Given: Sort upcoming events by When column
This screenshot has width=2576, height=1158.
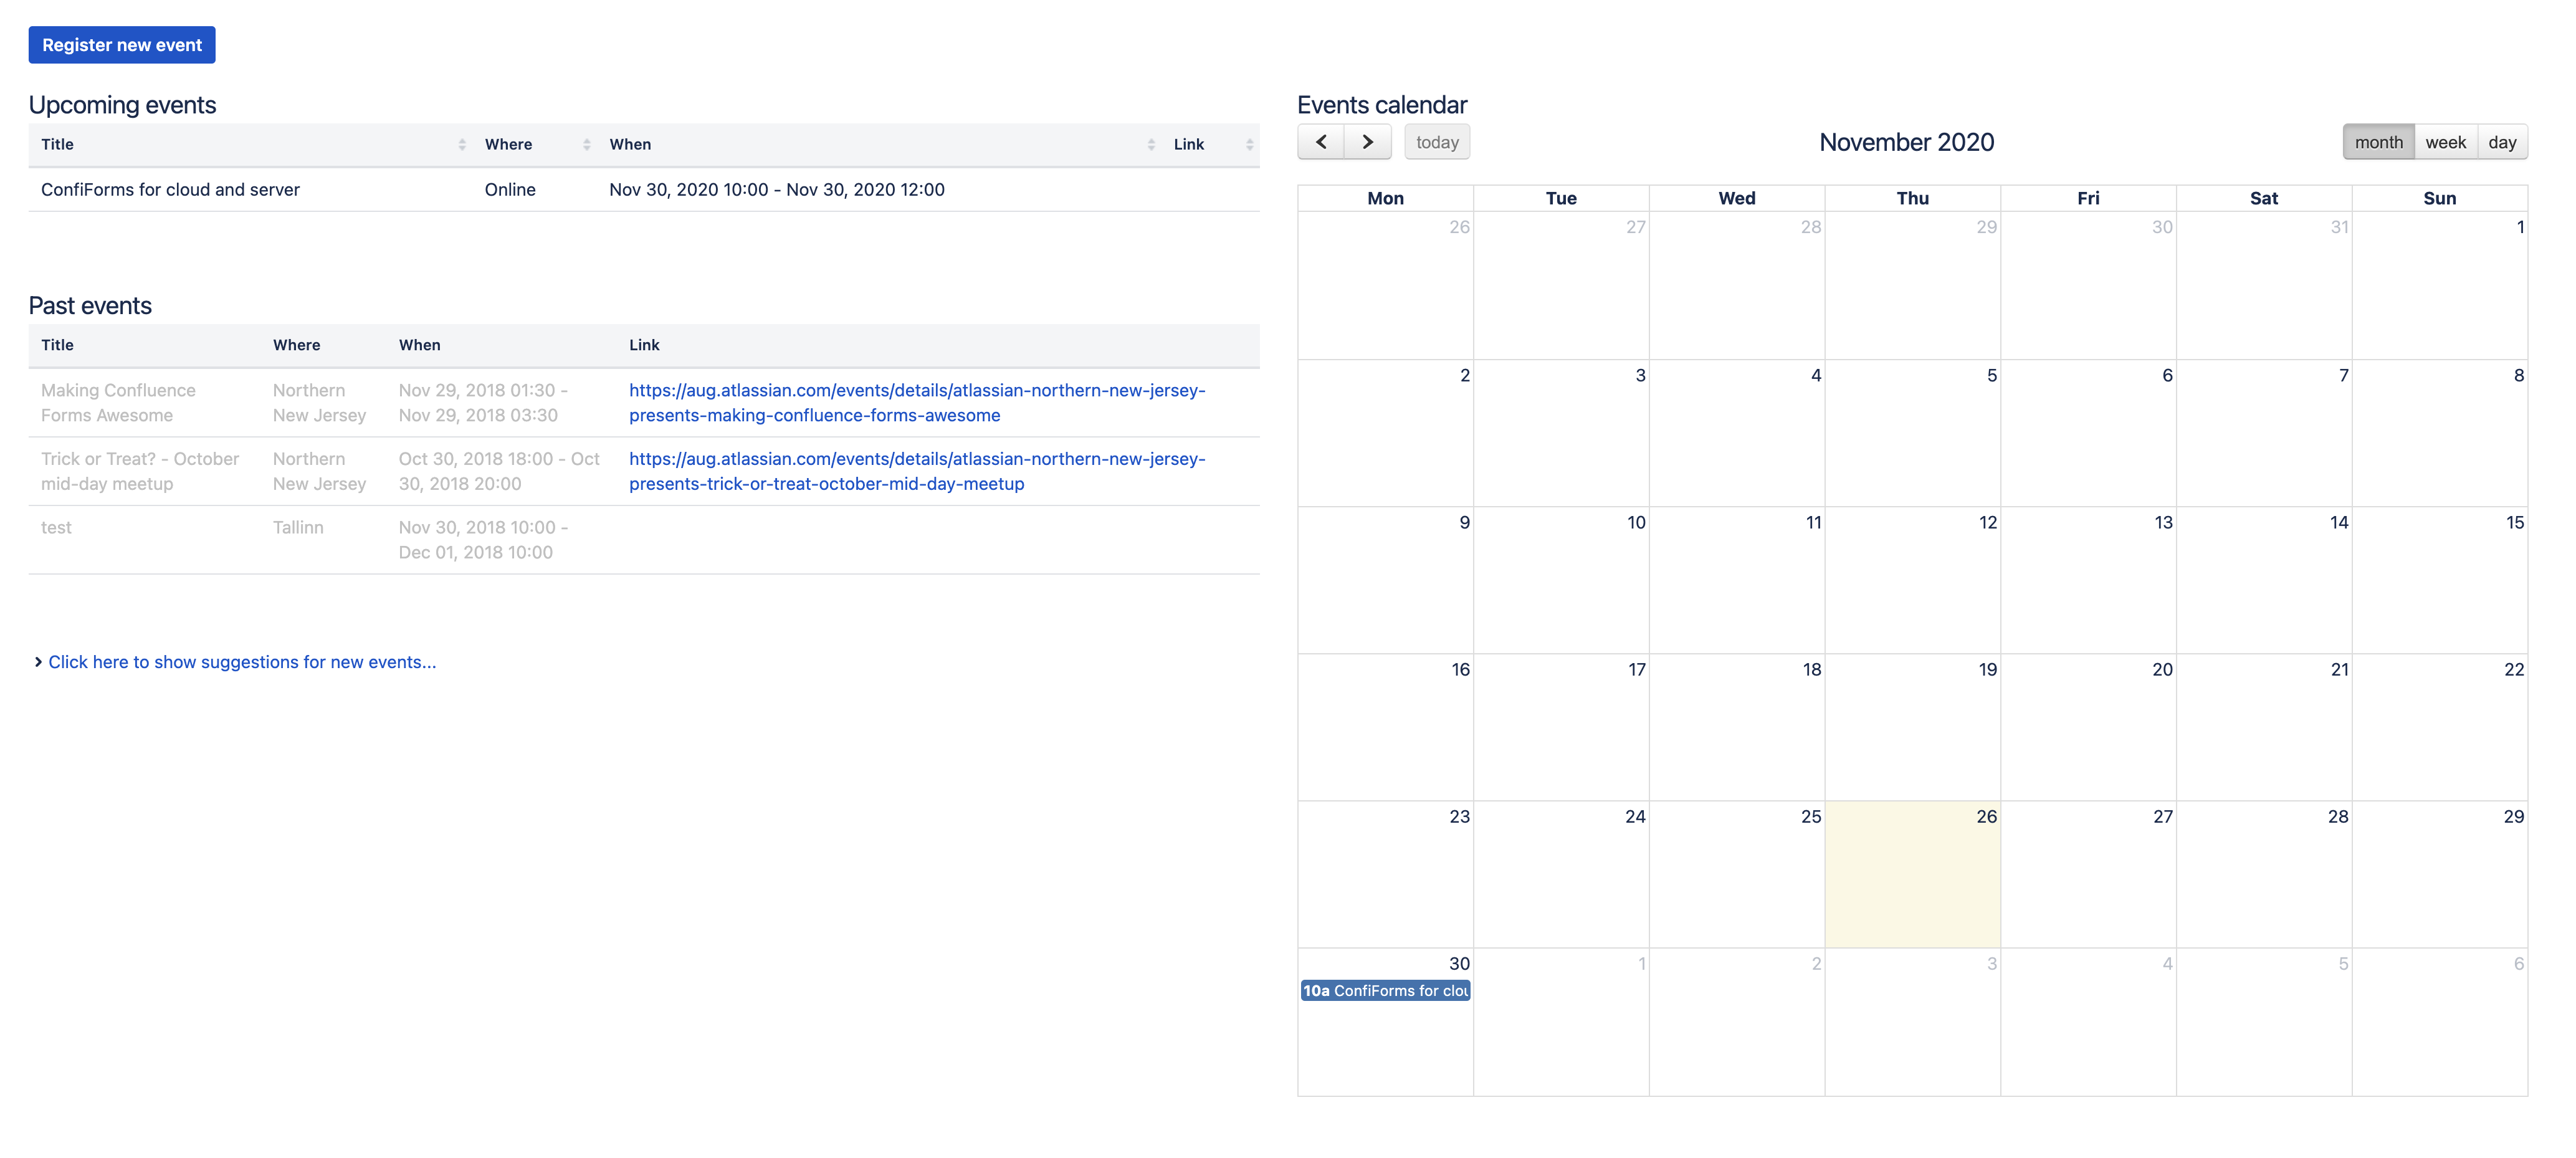Looking at the screenshot, I should pos(630,144).
